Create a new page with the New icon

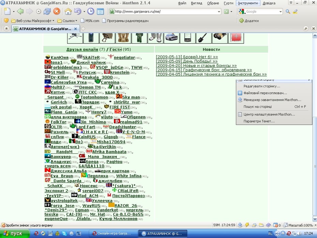click(x=7, y=11)
